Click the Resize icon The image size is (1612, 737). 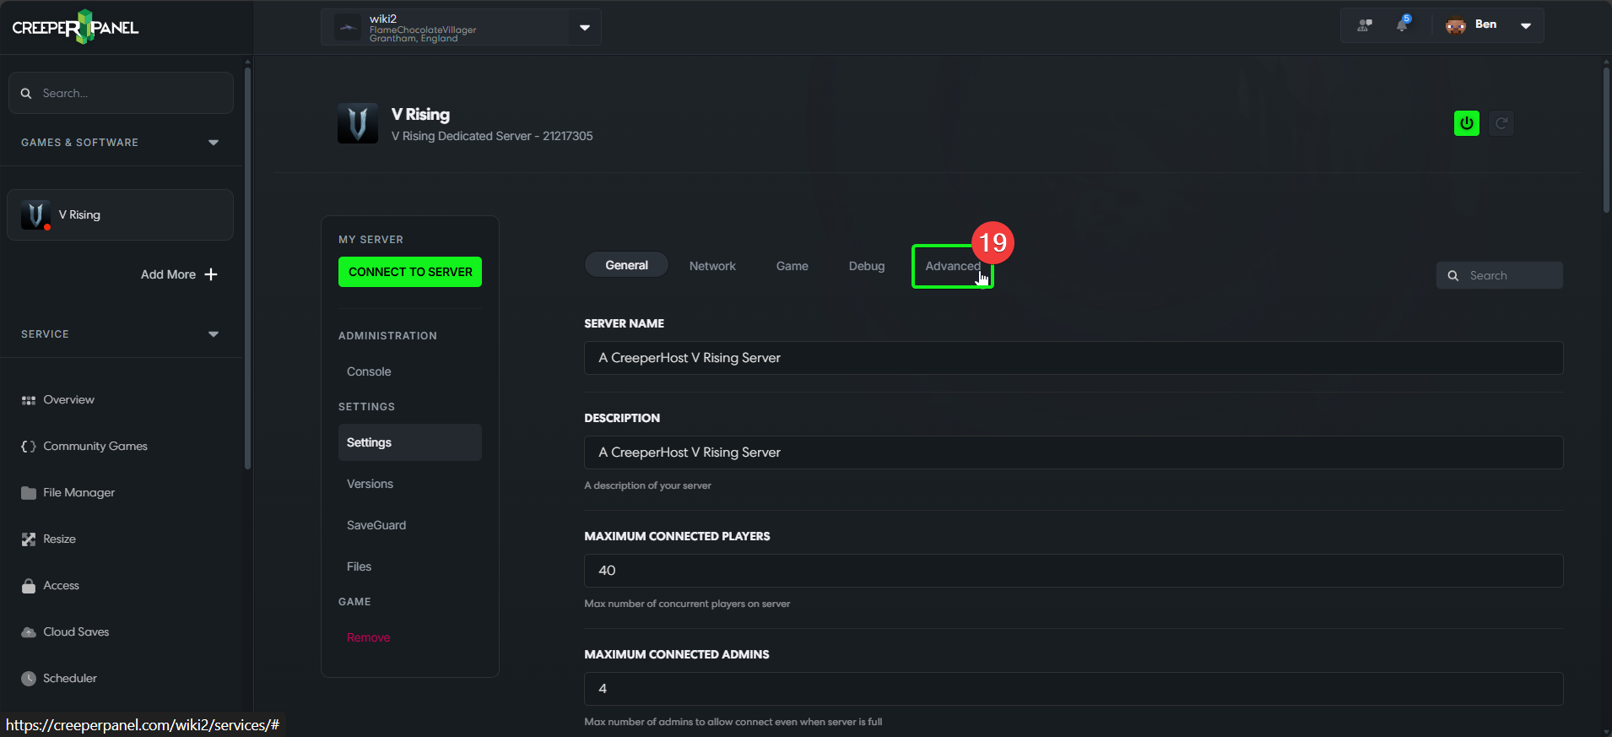(29, 539)
